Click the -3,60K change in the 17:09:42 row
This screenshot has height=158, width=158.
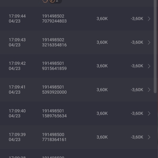click(137, 66)
